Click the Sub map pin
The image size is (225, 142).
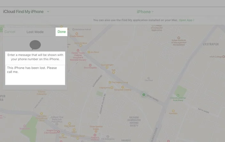(x=113, y=72)
